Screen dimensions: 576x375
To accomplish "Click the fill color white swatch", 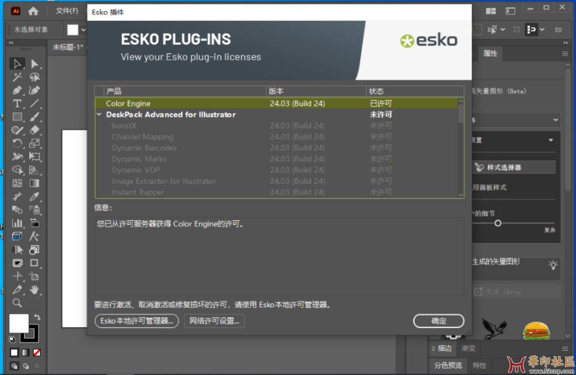I will pyautogui.click(x=18, y=323).
